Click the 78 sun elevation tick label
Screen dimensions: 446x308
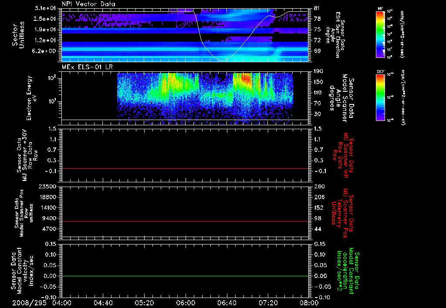pos(318,19)
